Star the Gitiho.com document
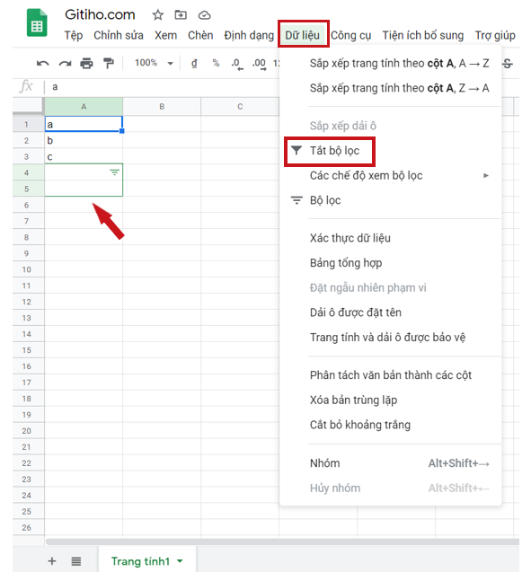Screen dimensions: 531x572 [x=157, y=15]
